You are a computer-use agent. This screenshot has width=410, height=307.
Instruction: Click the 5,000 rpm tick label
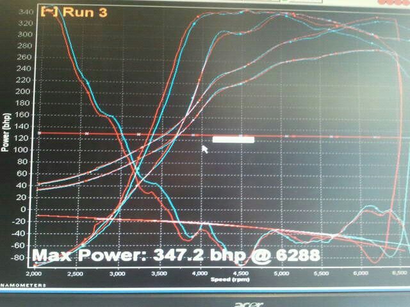click(x=281, y=273)
